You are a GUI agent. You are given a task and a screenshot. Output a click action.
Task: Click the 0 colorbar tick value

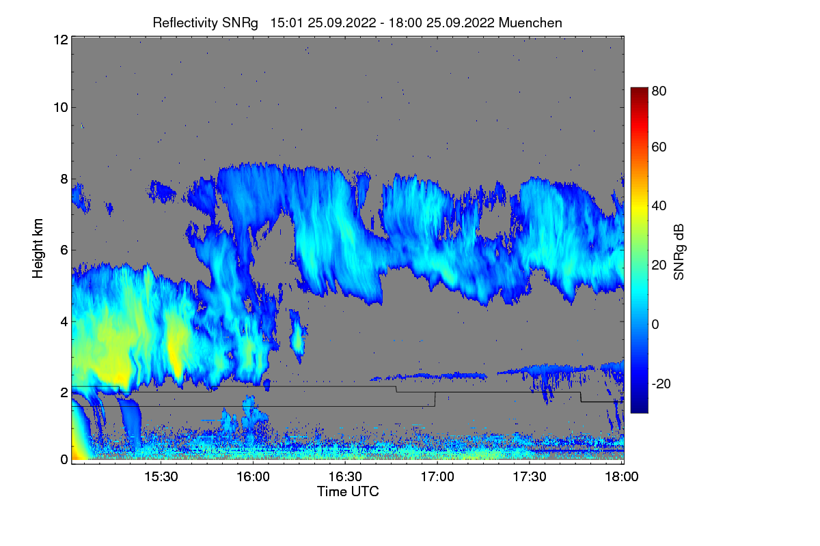656,324
